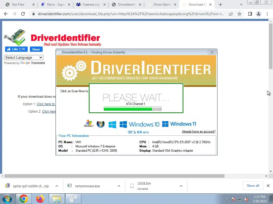Click the vertical page scrollbar thumb

pyautogui.click(x=271, y=46)
